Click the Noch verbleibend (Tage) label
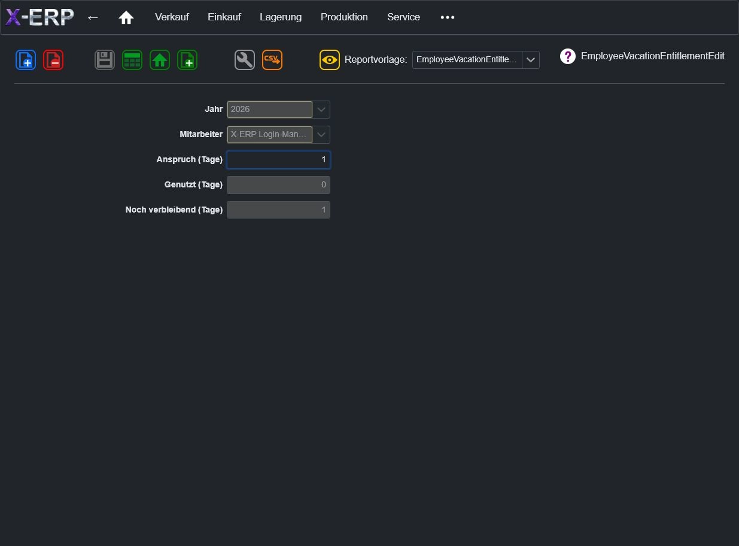This screenshot has height=546, width=739. pyautogui.click(x=174, y=210)
